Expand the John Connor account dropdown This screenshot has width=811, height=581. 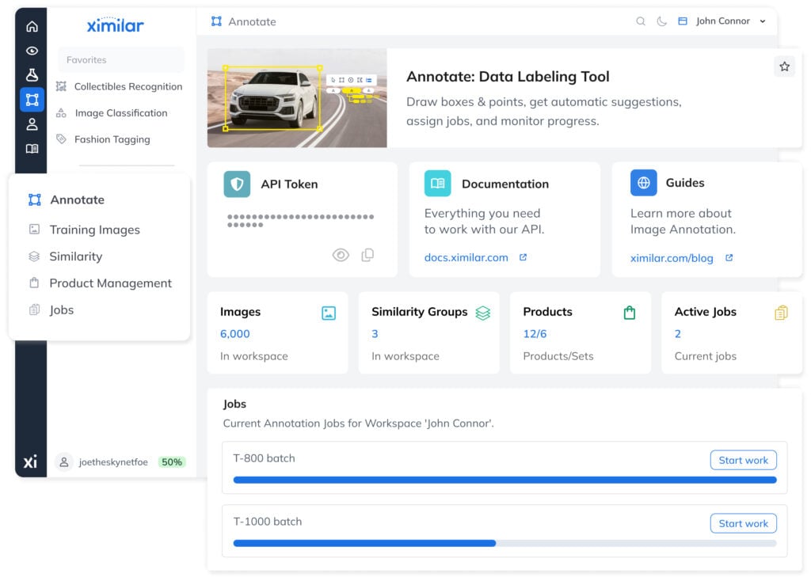[x=763, y=21]
